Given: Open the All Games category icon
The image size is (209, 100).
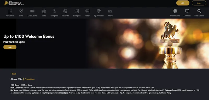Looking at the screenshot, I should click(x=10, y=11).
